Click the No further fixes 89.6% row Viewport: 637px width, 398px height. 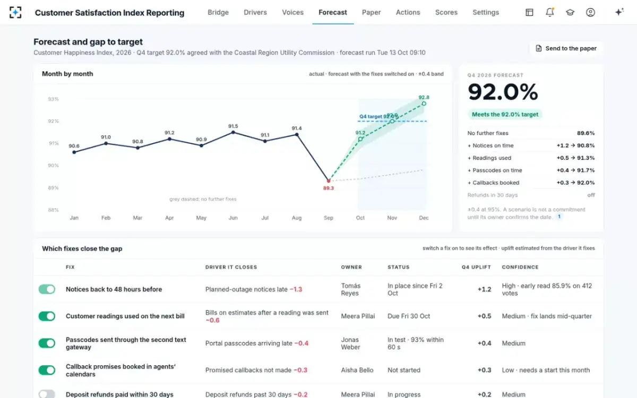click(x=531, y=133)
